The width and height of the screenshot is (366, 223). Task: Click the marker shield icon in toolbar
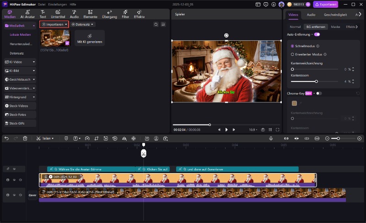point(66,138)
